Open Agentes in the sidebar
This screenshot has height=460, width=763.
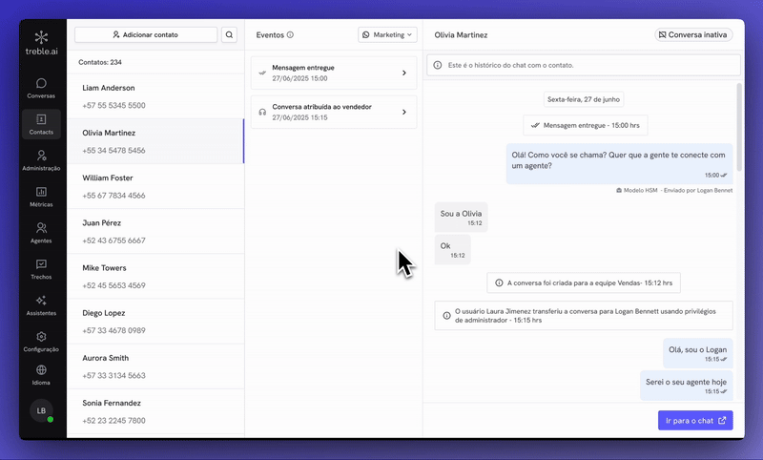(x=41, y=233)
